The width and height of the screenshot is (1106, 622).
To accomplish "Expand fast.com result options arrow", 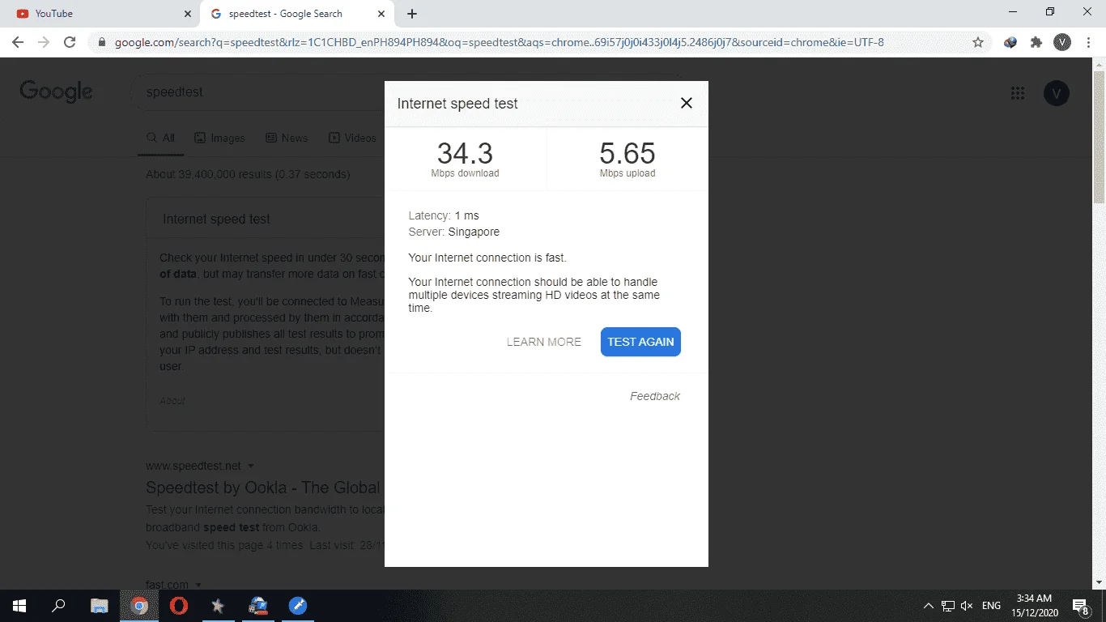I will click(198, 585).
